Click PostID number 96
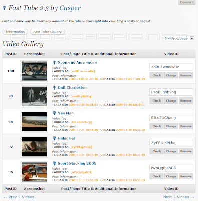Viewport: 198px width, 201px height. click(11, 172)
